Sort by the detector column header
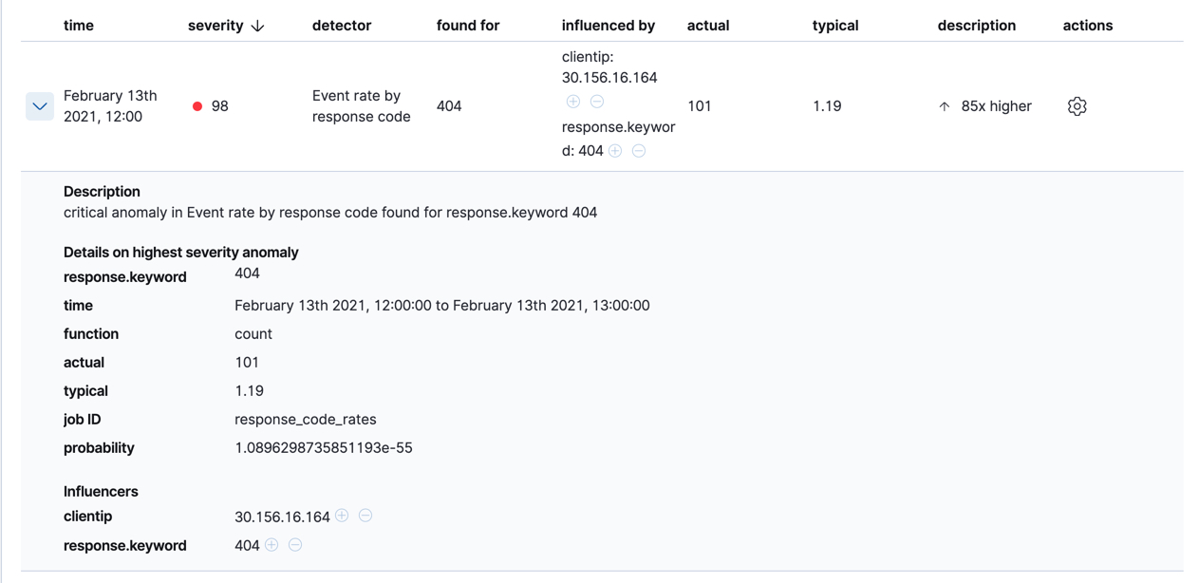Image resolution: width=1199 pixels, height=583 pixels. coord(342,26)
